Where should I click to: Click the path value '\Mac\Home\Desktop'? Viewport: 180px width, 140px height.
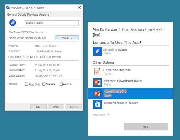[x=46, y=46]
